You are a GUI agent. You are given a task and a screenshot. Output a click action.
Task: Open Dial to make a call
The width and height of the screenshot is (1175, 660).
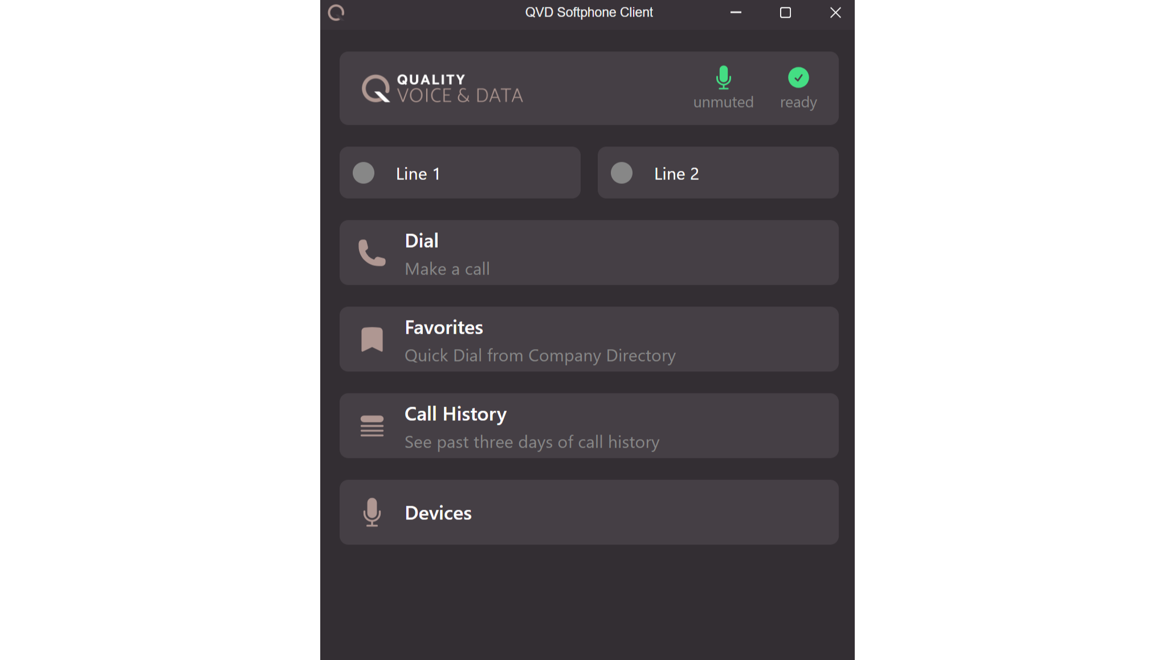589,253
